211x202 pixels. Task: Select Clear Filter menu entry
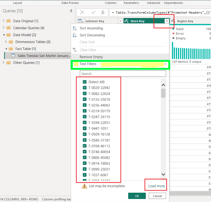(88, 50)
